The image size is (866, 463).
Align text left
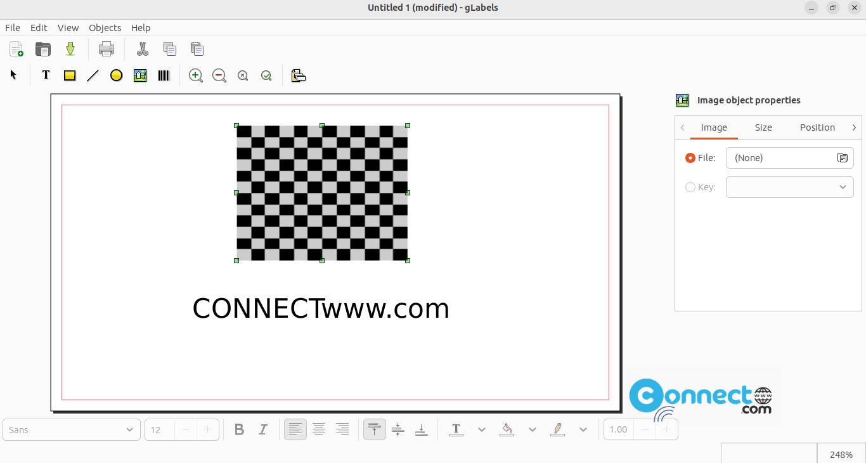pyautogui.click(x=295, y=429)
